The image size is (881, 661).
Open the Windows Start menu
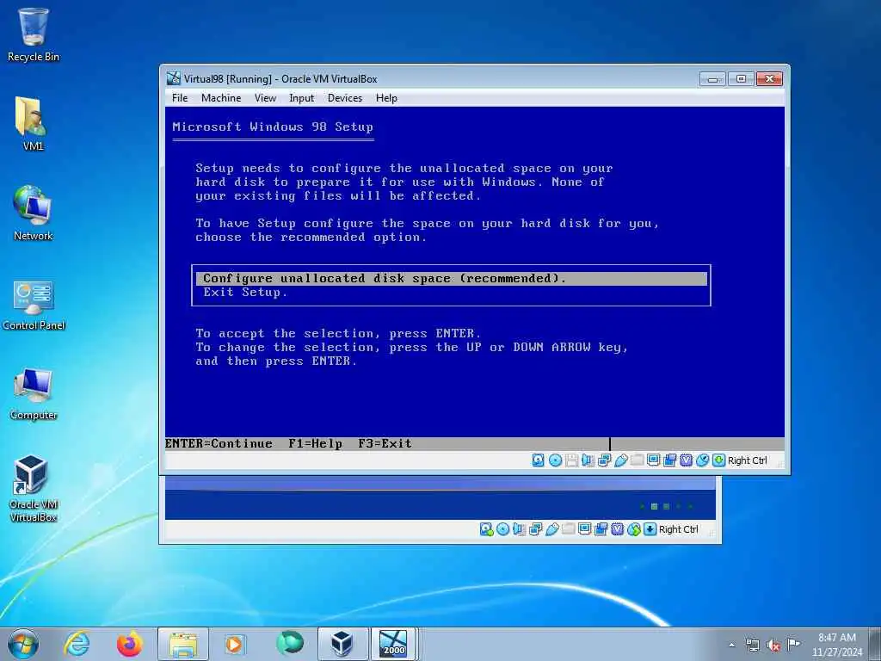click(23, 644)
